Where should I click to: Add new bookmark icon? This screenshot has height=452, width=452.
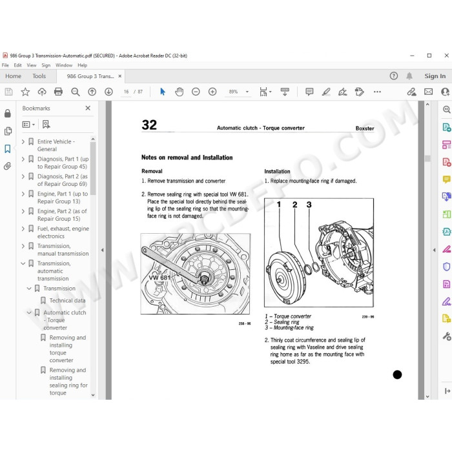pyautogui.click(x=46, y=124)
